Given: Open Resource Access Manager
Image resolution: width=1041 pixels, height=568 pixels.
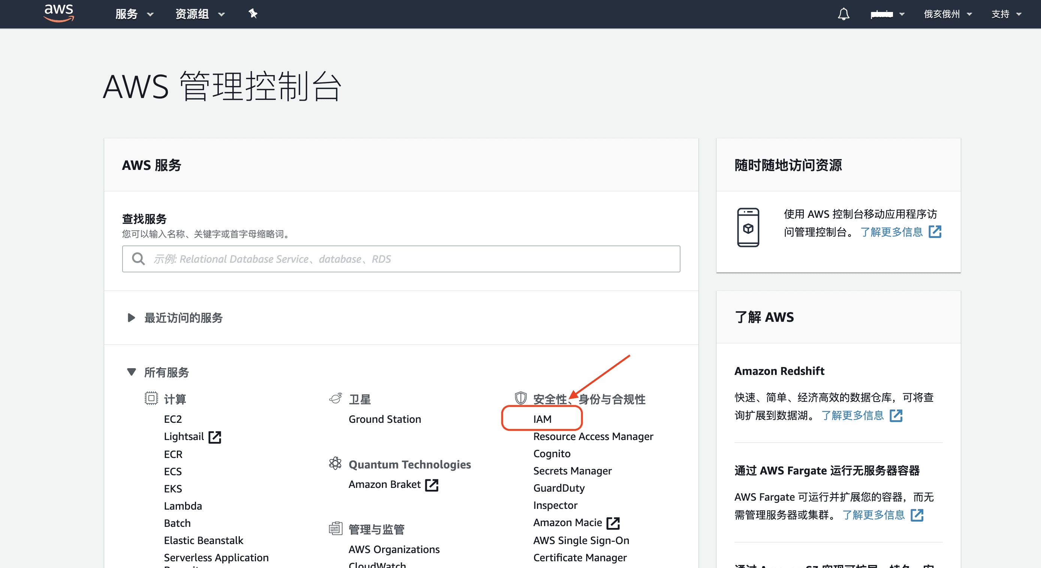Looking at the screenshot, I should [593, 437].
